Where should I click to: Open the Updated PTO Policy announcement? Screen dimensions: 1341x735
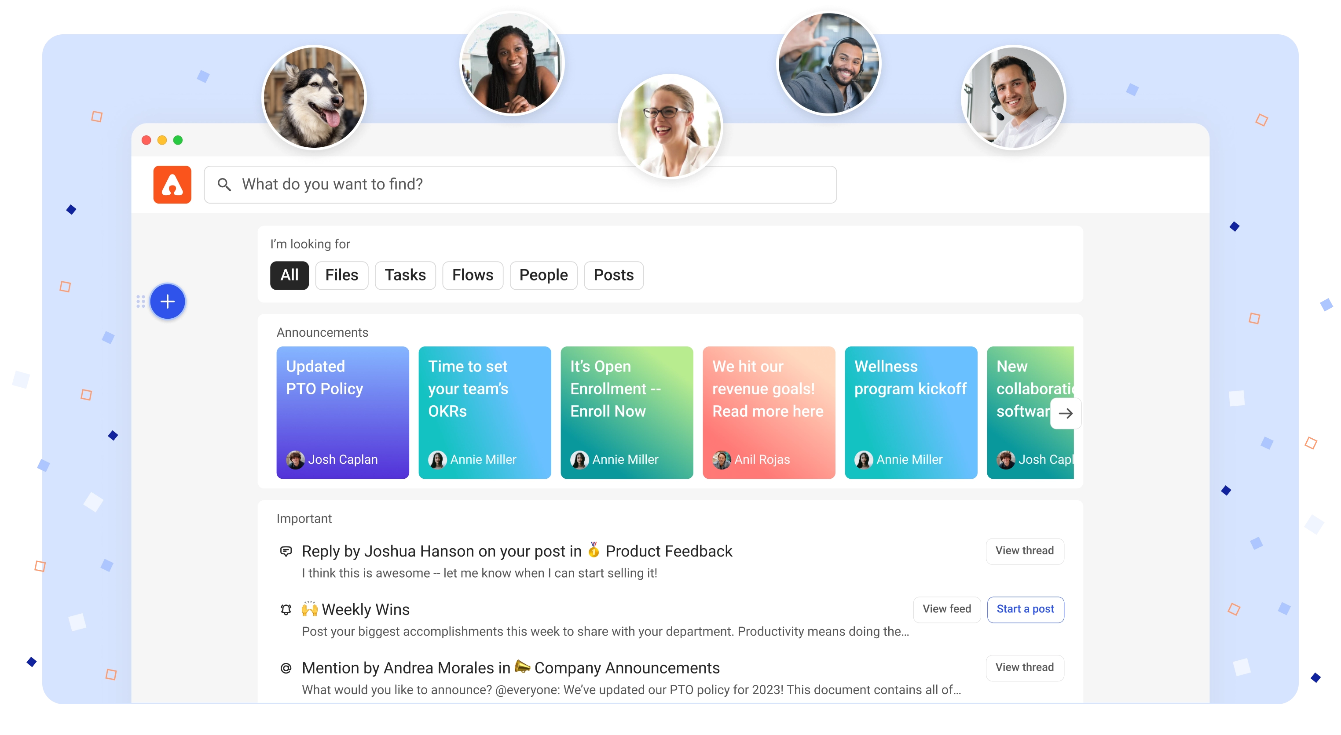tap(342, 412)
